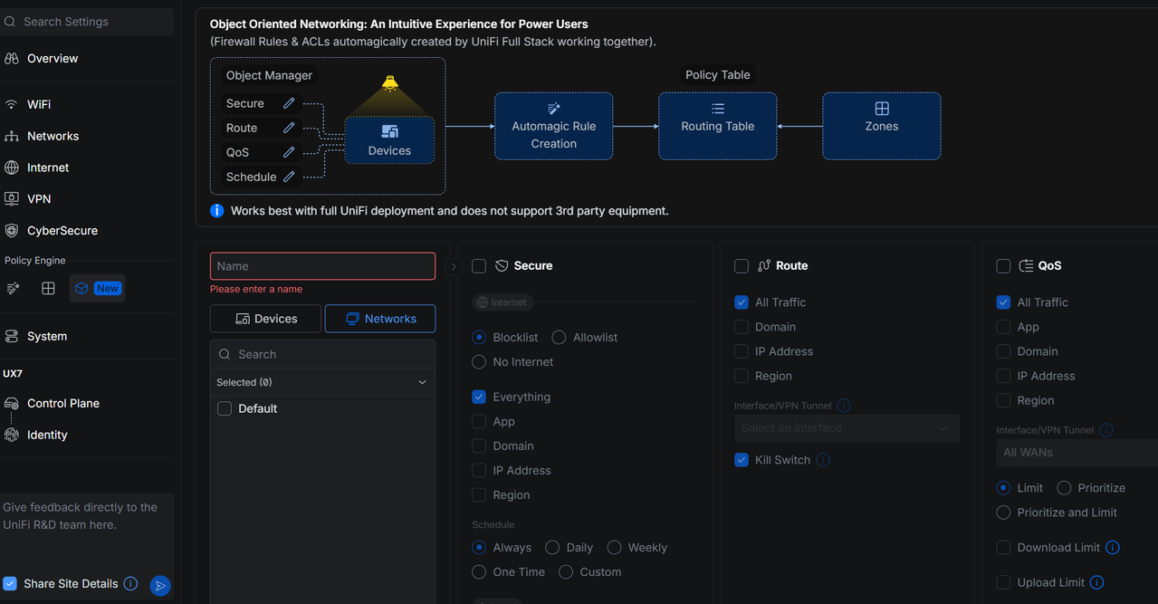Check the Default network checkbox

click(225, 409)
